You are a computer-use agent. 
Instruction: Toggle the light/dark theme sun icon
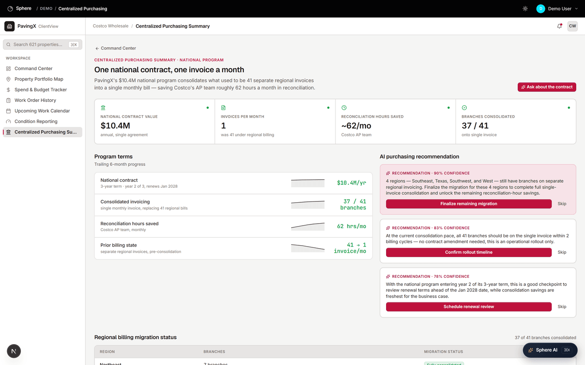point(525,8)
